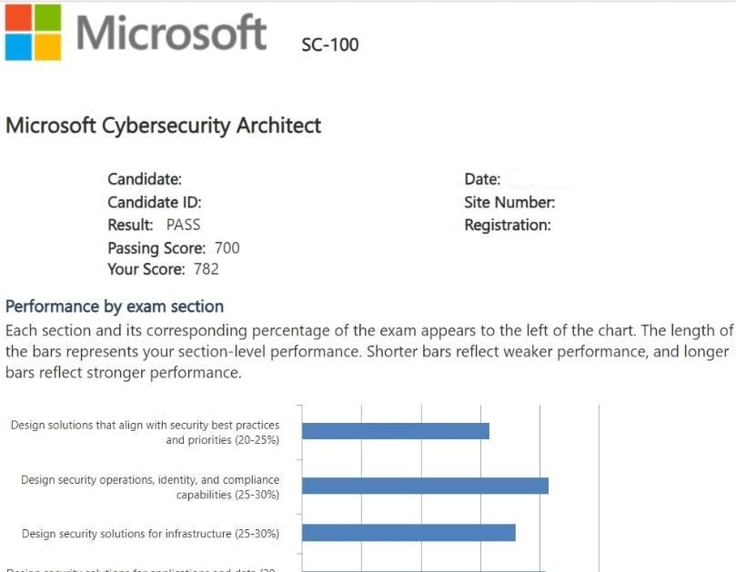This screenshot has width=736, height=572.
Task: Click Your Score value 782
Action: pyautogui.click(x=205, y=269)
